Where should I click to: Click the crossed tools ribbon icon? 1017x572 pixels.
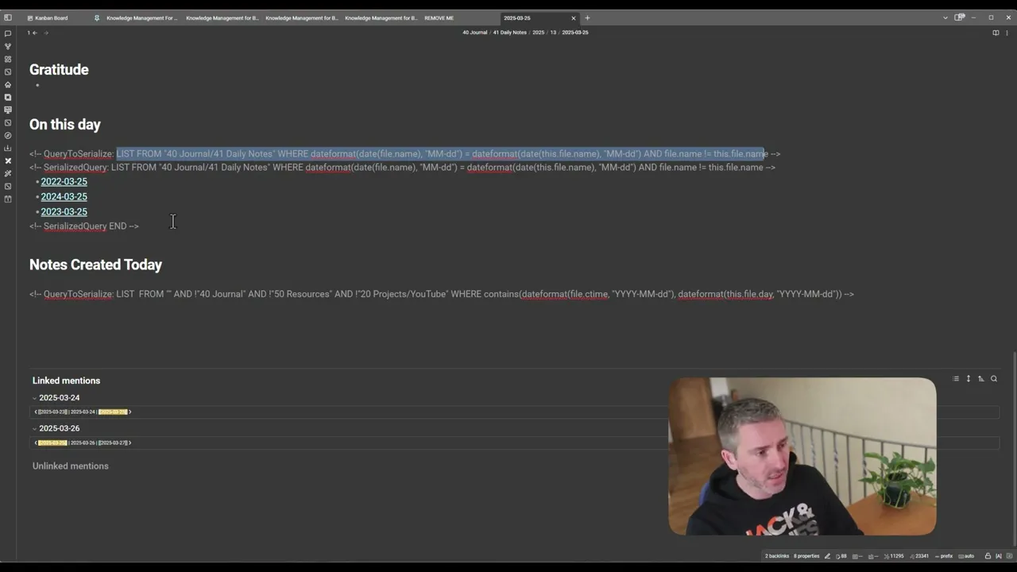8,160
